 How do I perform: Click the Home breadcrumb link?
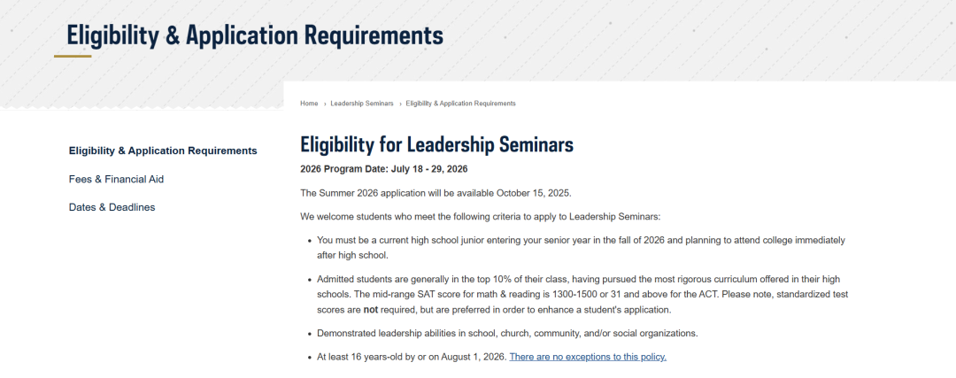[x=309, y=104]
